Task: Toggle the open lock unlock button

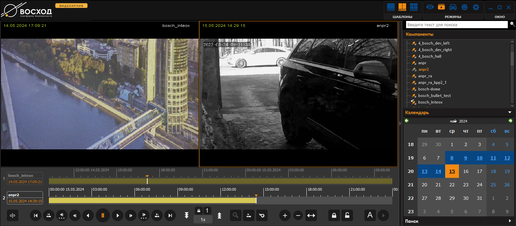Action: 347,216
